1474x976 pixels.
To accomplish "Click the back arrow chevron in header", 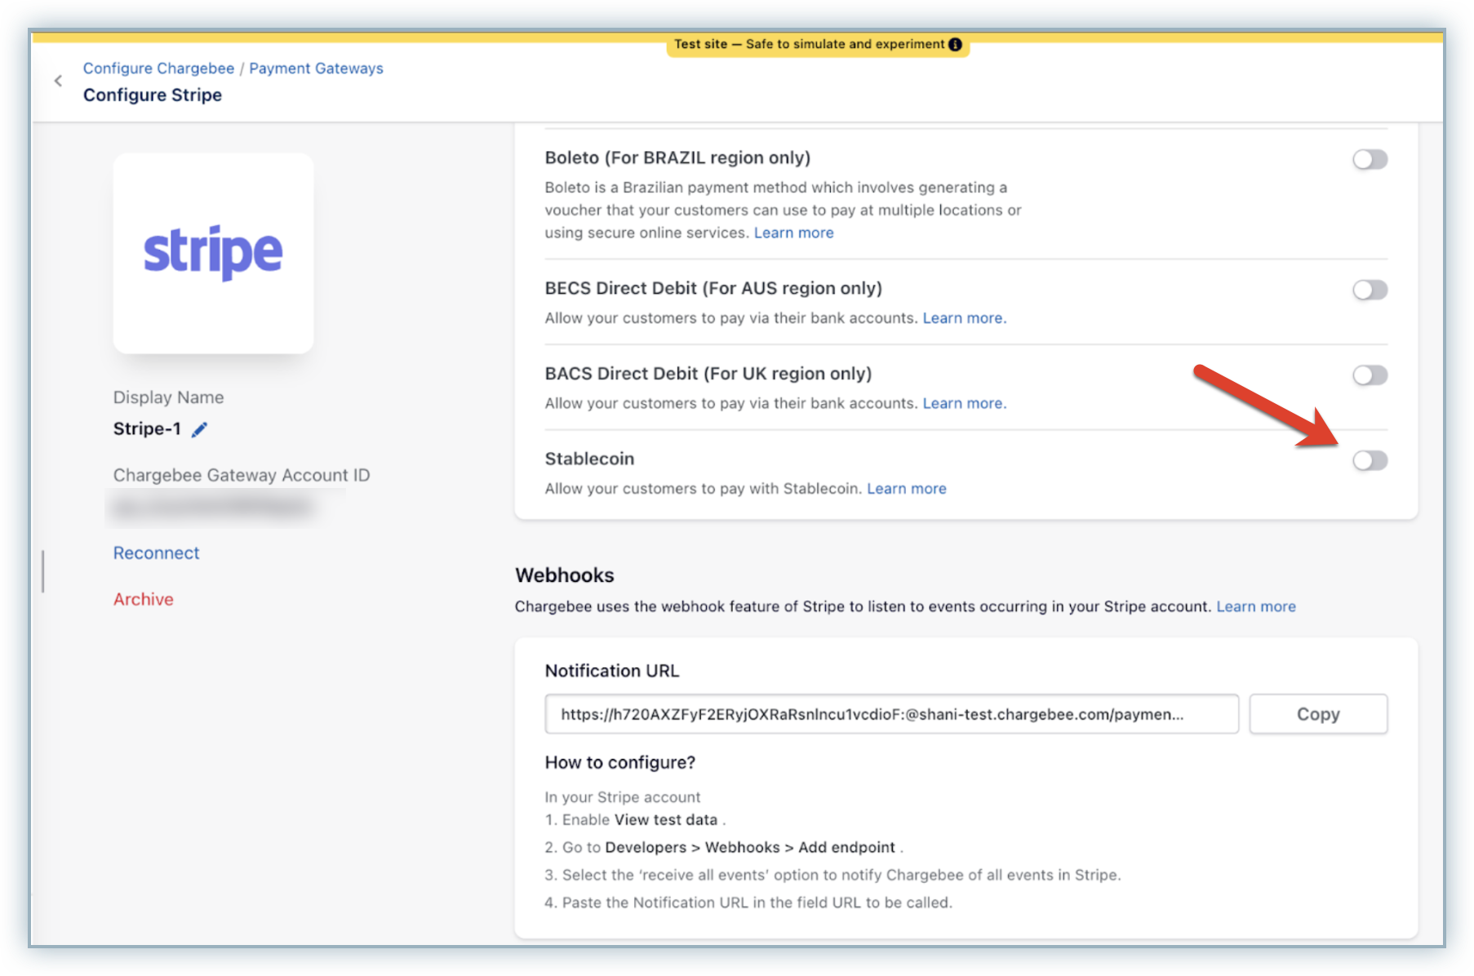I will tap(58, 81).
